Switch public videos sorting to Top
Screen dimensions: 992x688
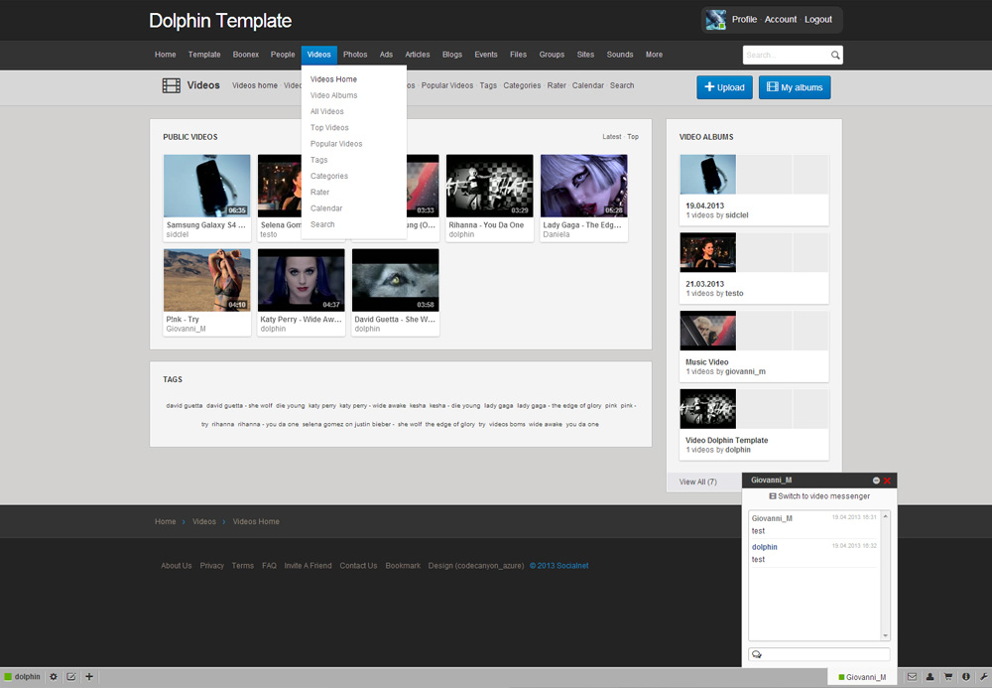click(x=633, y=137)
